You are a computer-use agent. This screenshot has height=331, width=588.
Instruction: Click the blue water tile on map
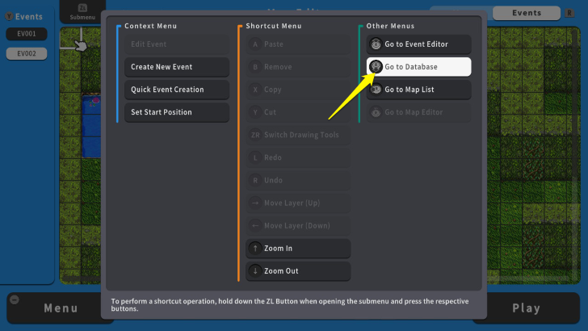tap(90, 129)
